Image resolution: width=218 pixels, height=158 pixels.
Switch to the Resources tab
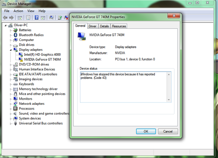(x=119, y=26)
